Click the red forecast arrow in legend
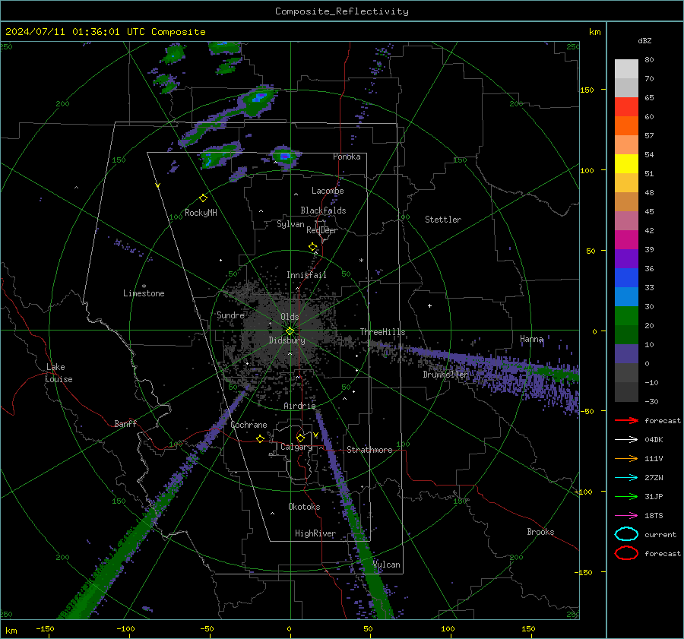Image resolution: width=684 pixels, height=639 pixels. [x=626, y=420]
